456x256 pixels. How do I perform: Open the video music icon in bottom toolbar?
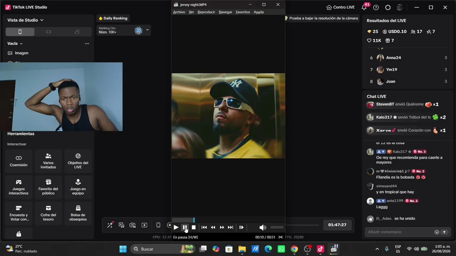(121, 225)
